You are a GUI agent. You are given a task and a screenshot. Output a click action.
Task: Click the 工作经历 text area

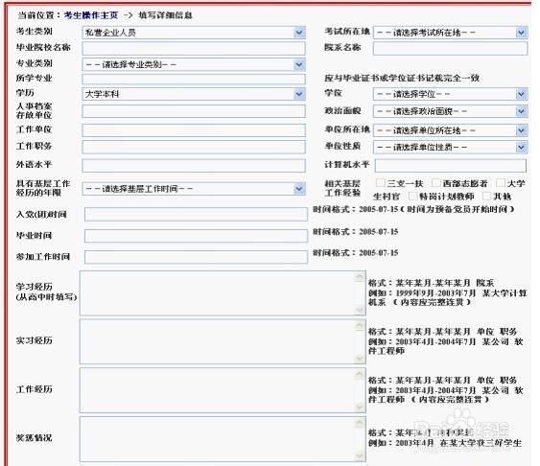[x=223, y=390]
